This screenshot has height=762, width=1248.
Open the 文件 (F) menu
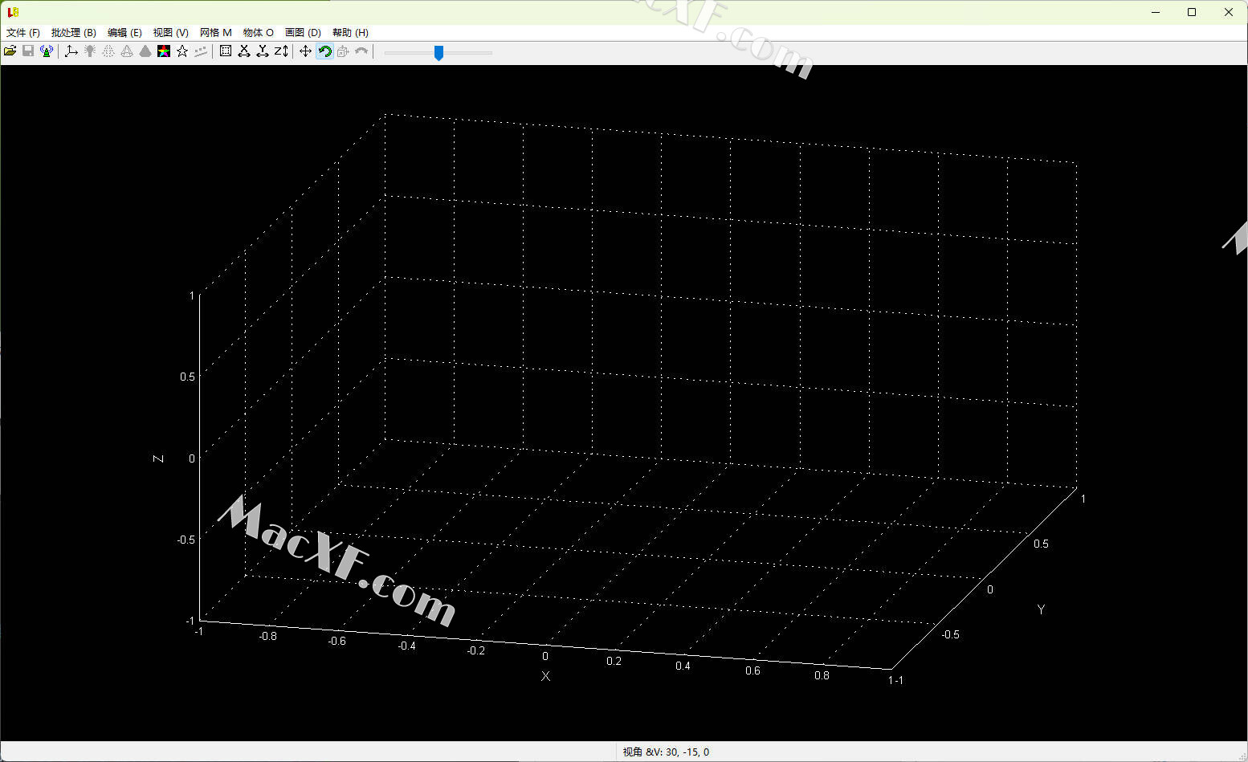point(23,33)
